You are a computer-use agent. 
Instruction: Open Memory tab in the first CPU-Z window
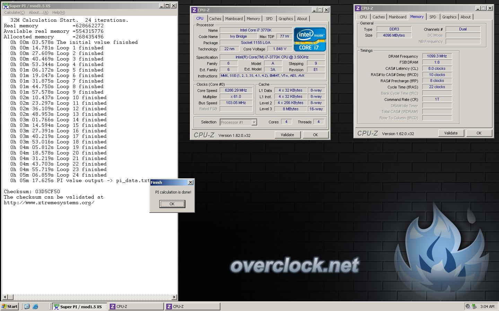253,19
